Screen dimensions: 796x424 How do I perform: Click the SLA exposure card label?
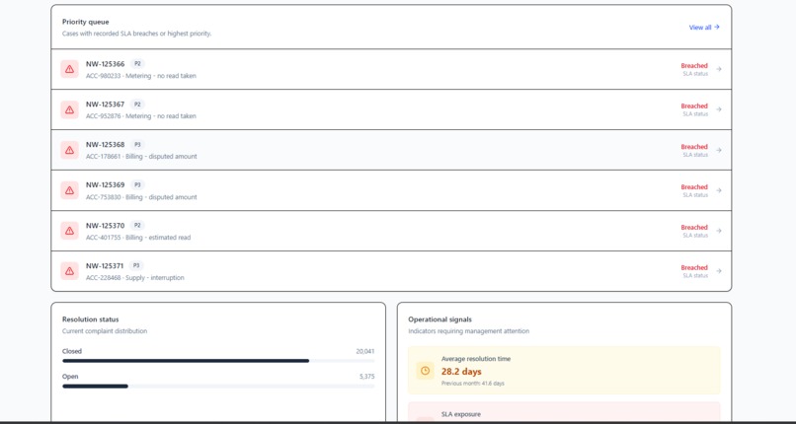pyautogui.click(x=460, y=414)
